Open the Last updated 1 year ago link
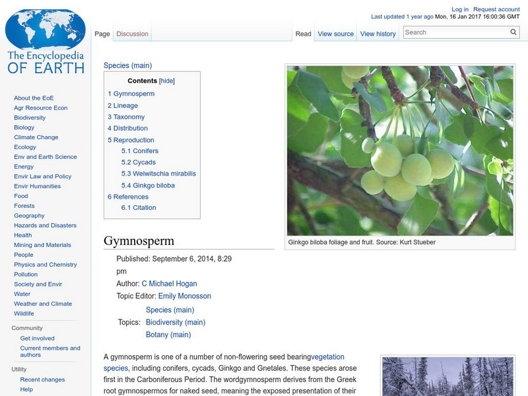528x396 pixels. 402,16
